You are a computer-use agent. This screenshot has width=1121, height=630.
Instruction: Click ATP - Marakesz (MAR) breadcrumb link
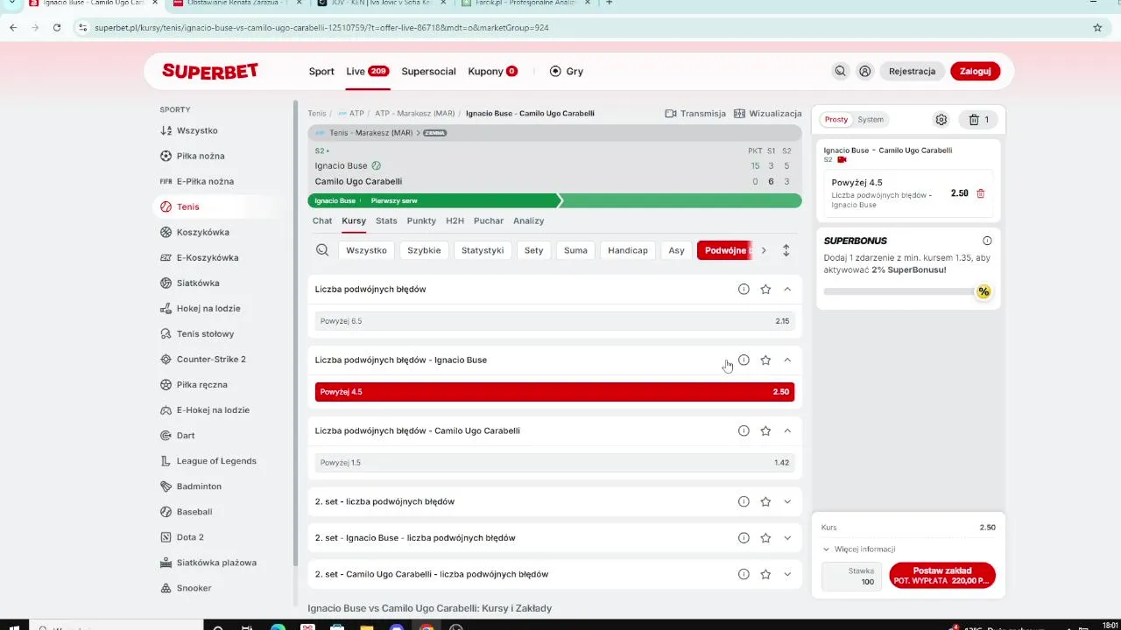pos(415,114)
